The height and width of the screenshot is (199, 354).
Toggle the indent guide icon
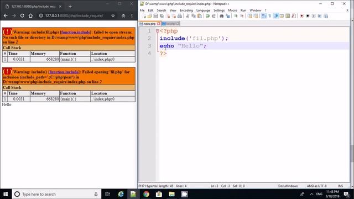tap(276, 16)
